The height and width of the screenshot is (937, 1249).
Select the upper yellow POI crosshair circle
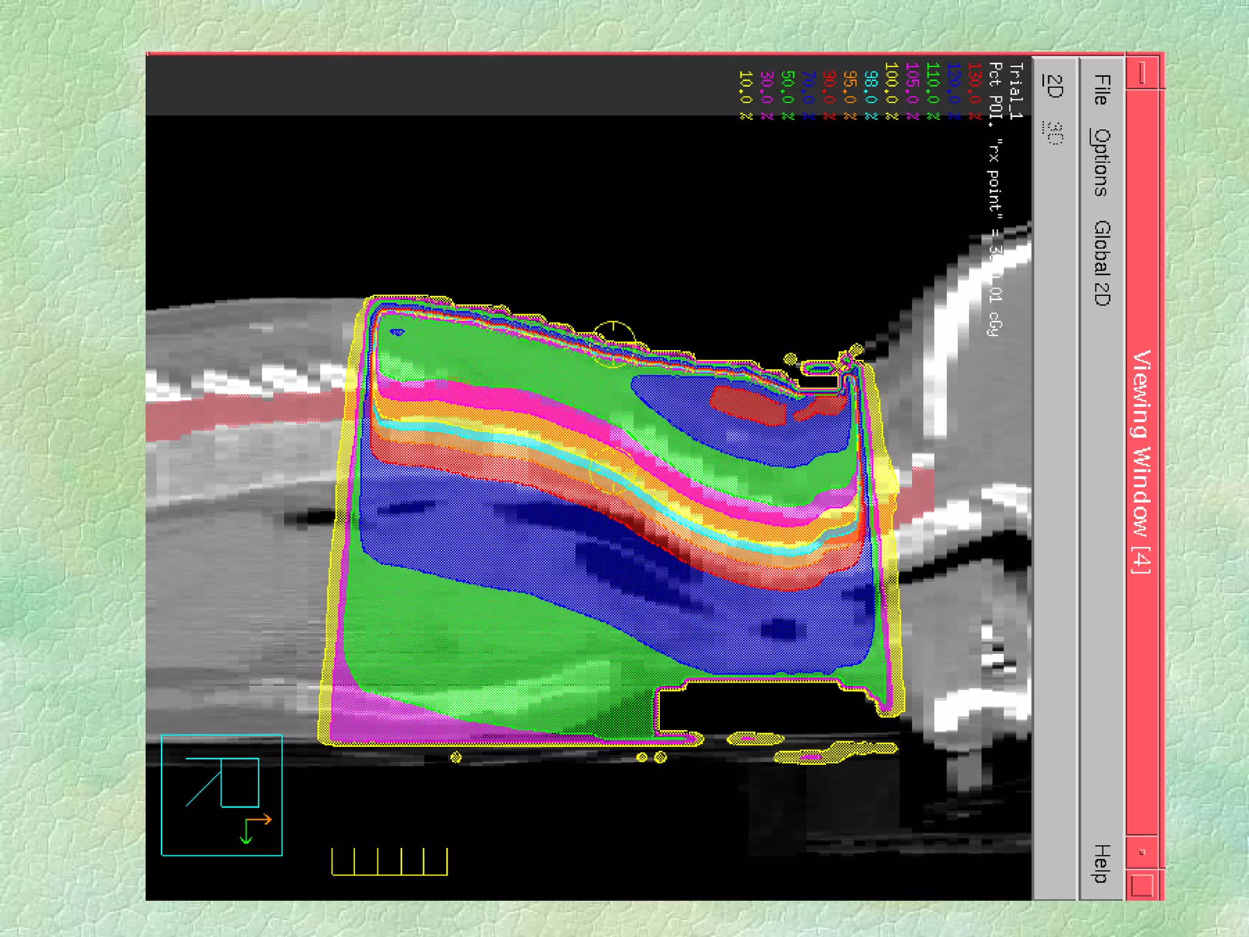point(614,343)
